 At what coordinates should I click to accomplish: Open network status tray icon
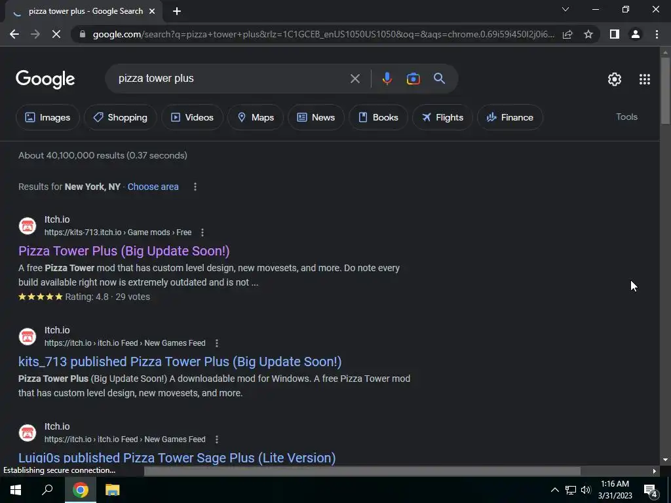click(x=571, y=490)
